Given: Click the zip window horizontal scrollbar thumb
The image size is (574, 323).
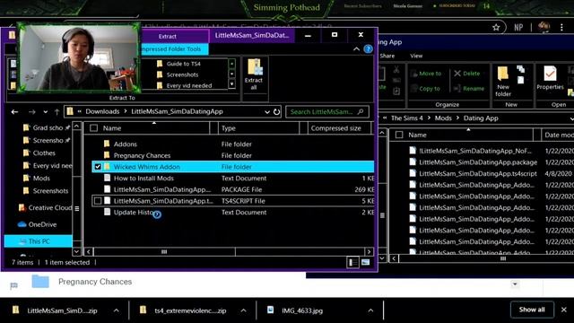Looking at the screenshot, I should 164,251.
